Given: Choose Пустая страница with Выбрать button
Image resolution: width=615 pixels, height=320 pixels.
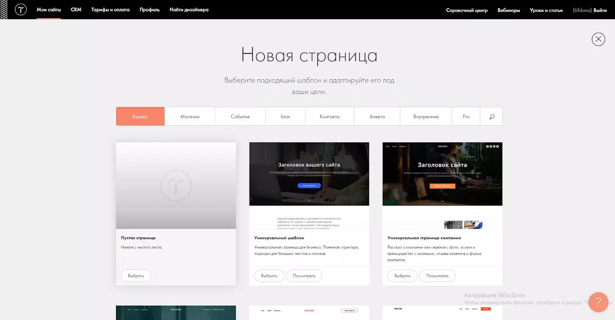Looking at the screenshot, I should click(x=136, y=276).
